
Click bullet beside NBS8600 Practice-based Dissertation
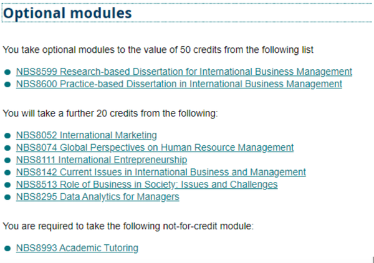pyautogui.click(x=7, y=84)
